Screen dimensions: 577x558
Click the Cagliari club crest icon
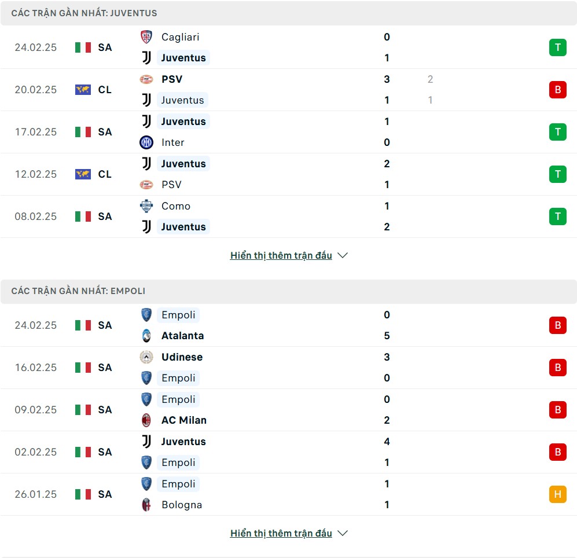click(146, 37)
